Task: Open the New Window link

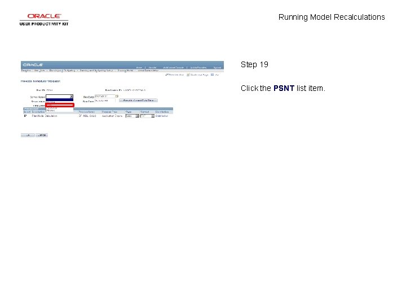Action: 174,75
